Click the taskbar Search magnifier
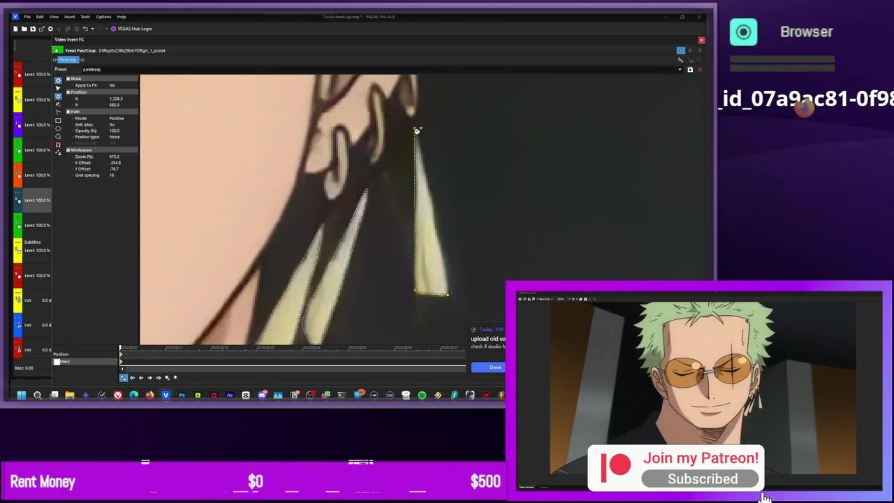The width and height of the screenshot is (894, 503). pyautogui.click(x=38, y=395)
